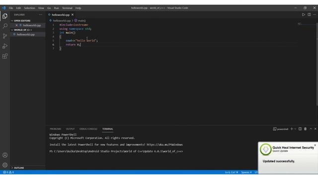Open the Accounts menu icon
The image size is (318, 179).
click(x=5, y=155)
